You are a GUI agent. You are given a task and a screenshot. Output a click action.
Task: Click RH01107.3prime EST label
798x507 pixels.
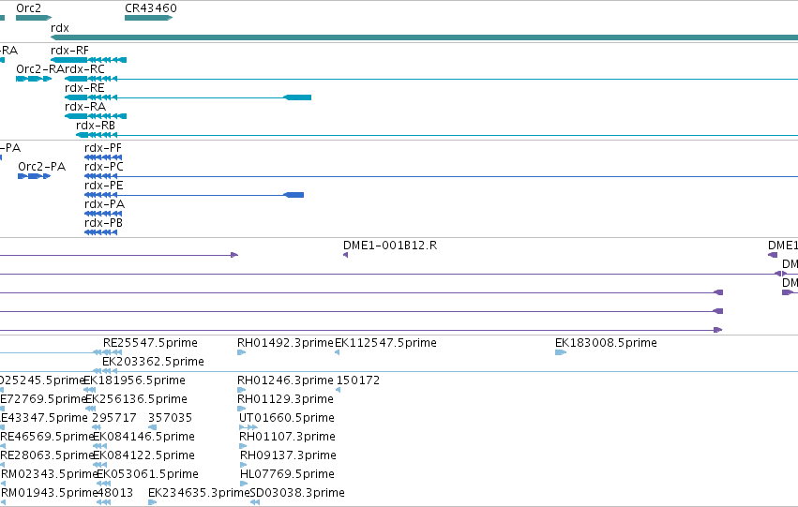click(287, 437)
